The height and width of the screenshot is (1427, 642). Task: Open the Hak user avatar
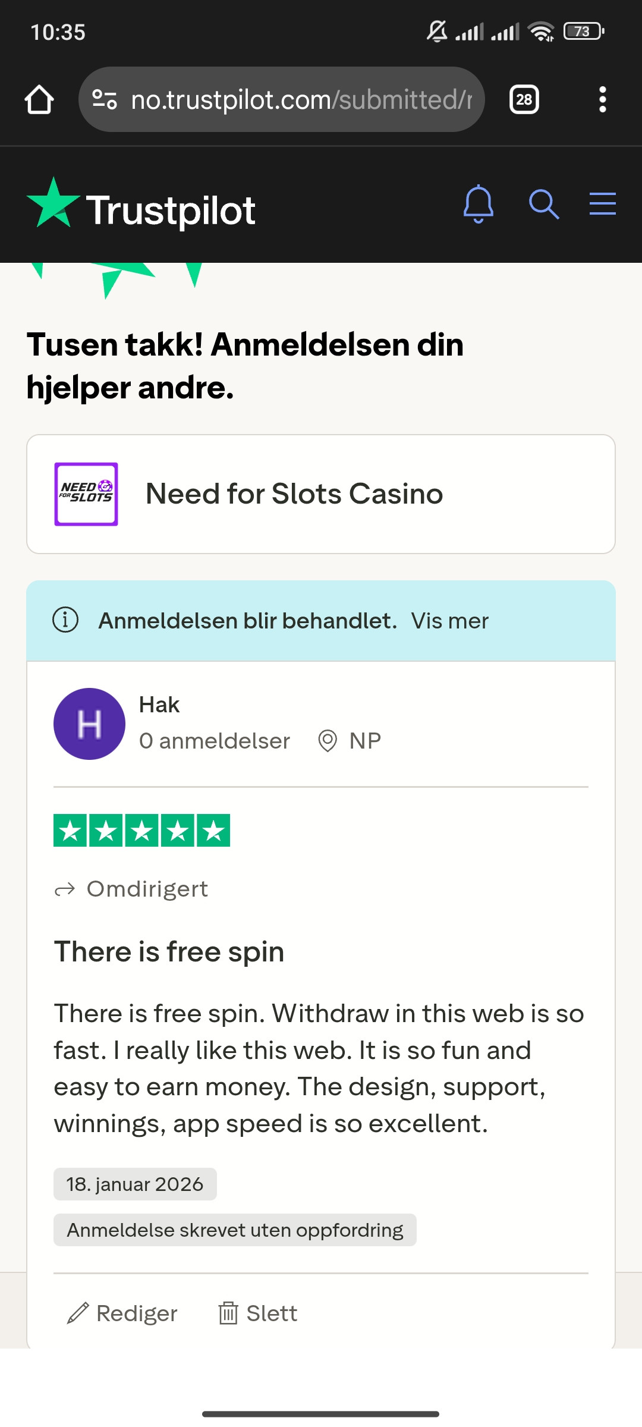point(89,724)
